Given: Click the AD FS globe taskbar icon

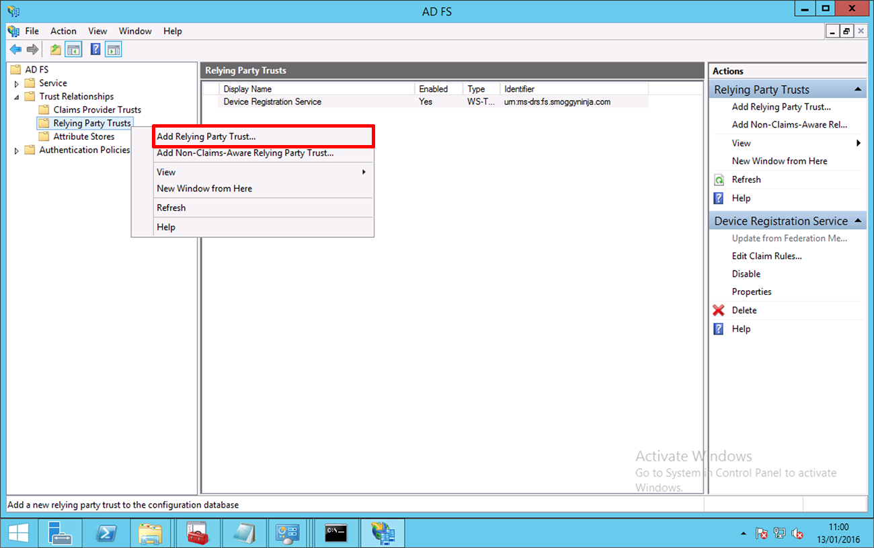Looking at the screenshot, I should pos(383,533).
